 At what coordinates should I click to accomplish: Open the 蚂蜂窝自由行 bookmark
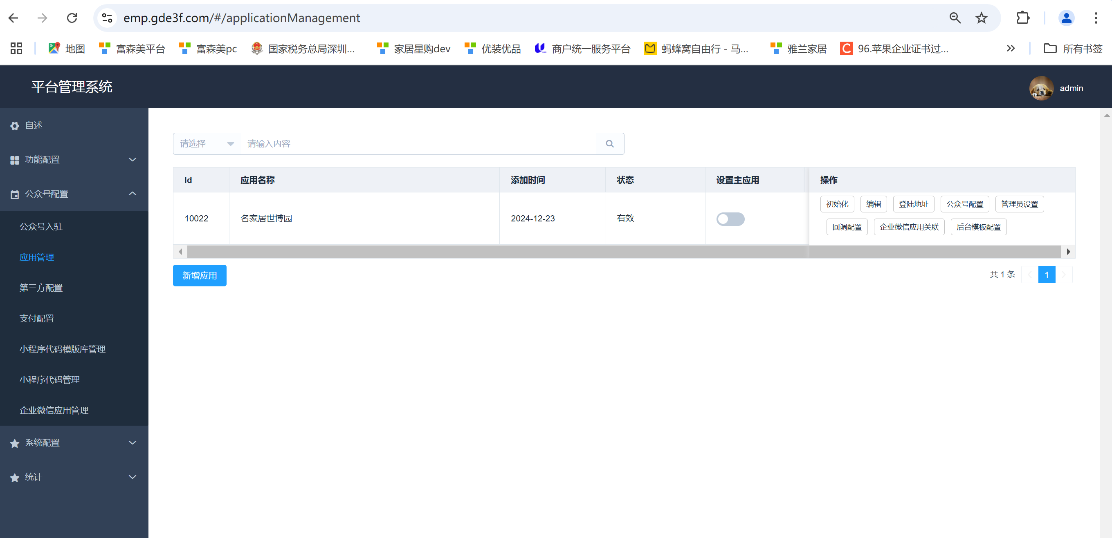pyautogui.click(x=696, y=49)
